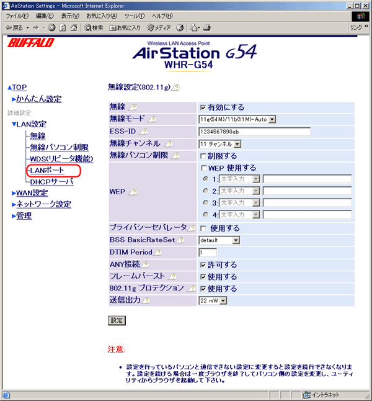Image resolution: width=372 pixels, height=401 pixels.
Task: Open help icon next to 無線モード
Action: coord(153,119)
